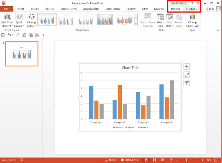Open Ribbon Display Options
This screenshot has height=163, width=222.
pos(198,3)
